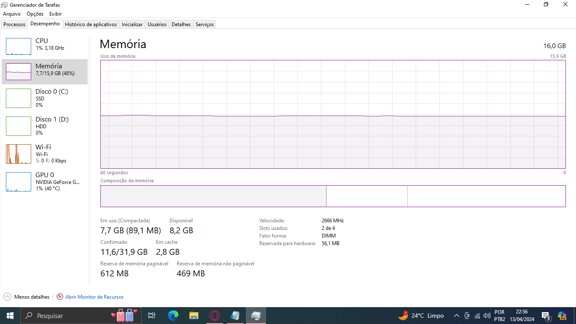The height and width of the screenshot is (324, 576).
Task: Open the Exibir menu
Action: [x=55, y=14]
